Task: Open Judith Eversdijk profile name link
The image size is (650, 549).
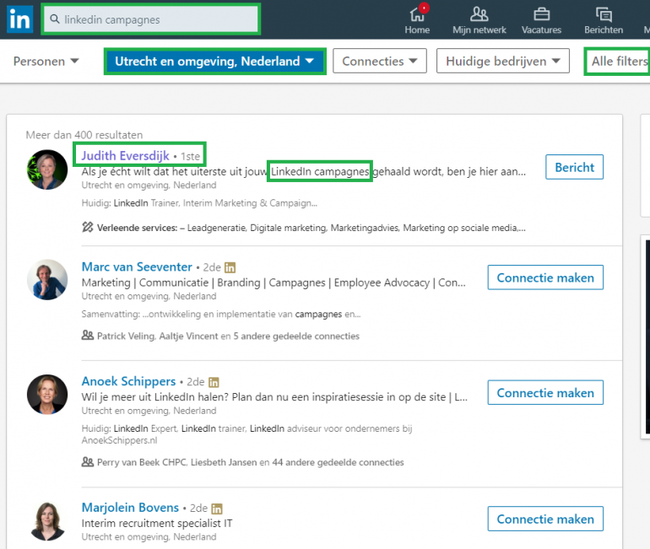Action: [125, 156]
